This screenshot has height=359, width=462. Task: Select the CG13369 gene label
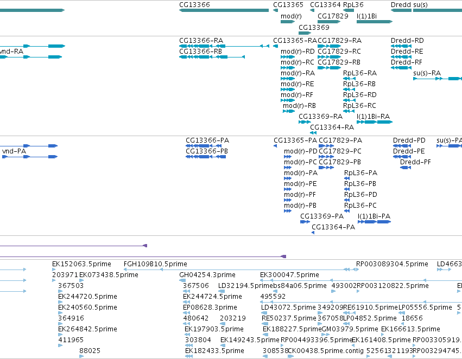coord(314,27)
